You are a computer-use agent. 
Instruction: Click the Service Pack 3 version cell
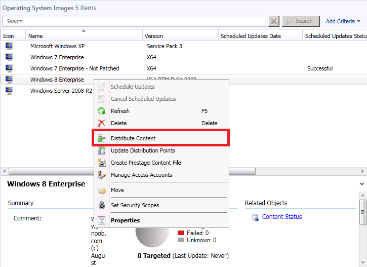[x=165, y=46]
